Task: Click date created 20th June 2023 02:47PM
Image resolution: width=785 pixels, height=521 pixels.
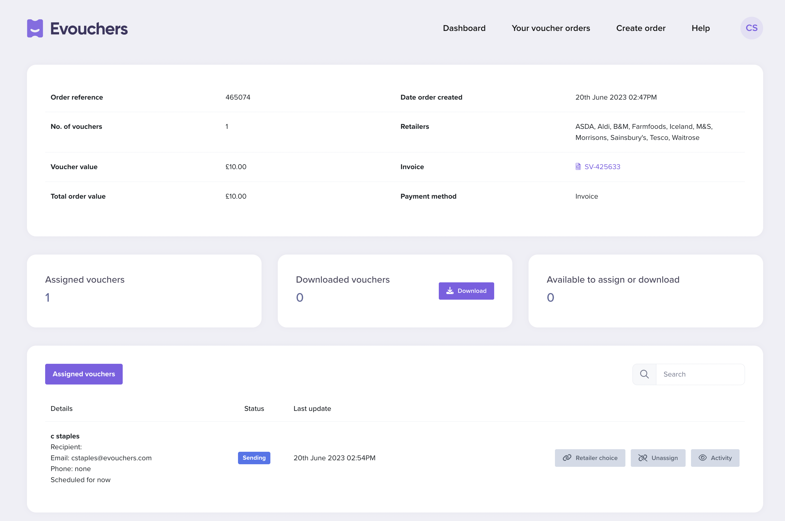Action: 616,97
